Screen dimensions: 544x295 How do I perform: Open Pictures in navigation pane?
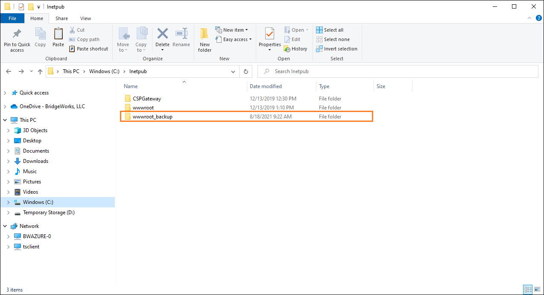(32, 182)
